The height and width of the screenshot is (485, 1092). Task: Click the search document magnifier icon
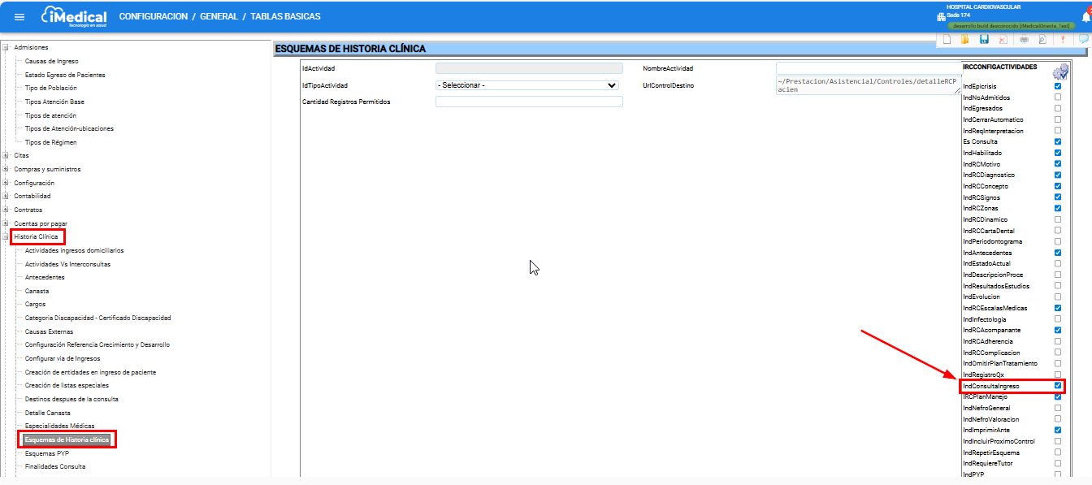point(1042,39)
